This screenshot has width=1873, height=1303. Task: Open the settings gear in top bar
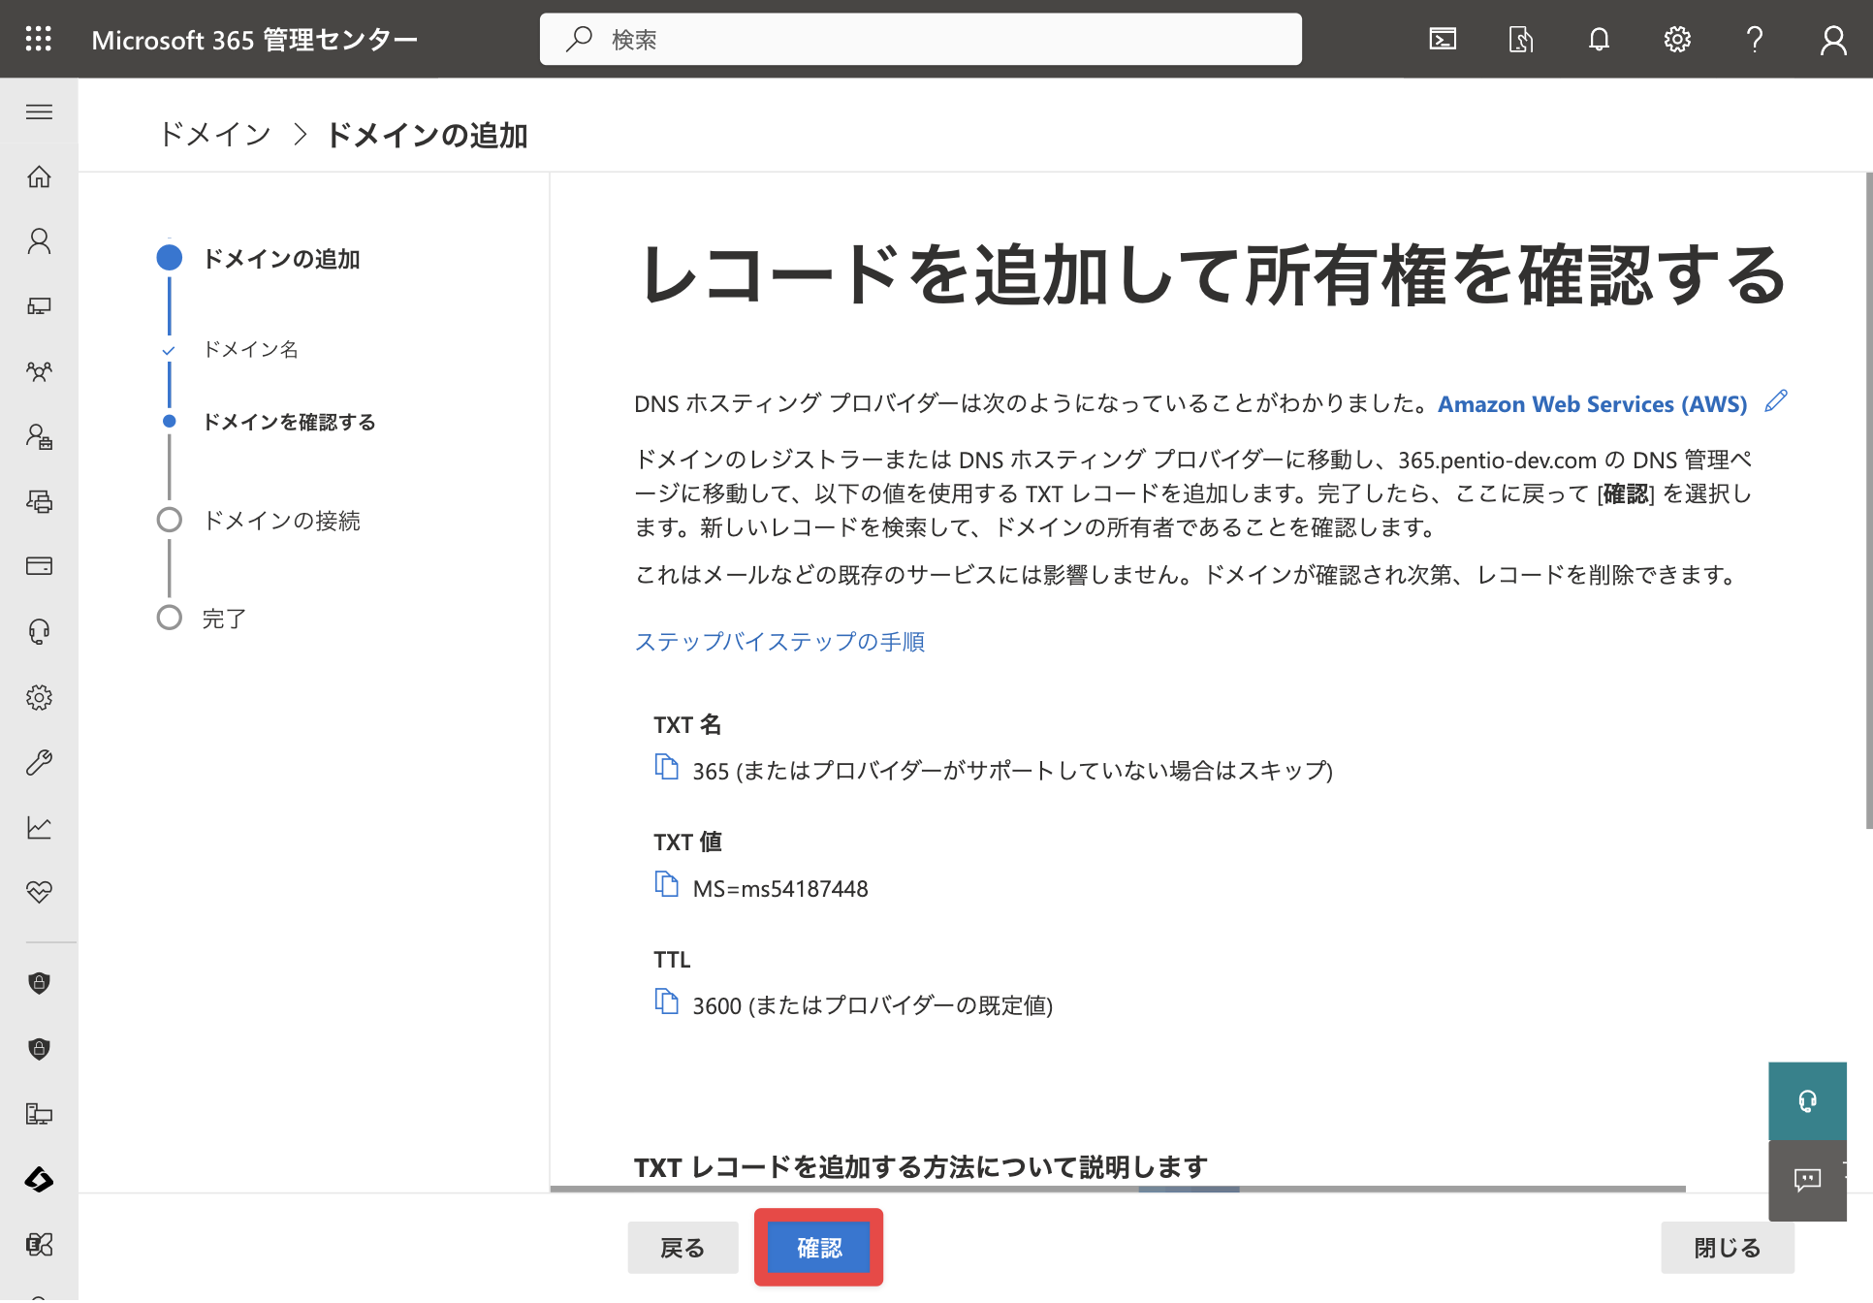point(1677,39)
